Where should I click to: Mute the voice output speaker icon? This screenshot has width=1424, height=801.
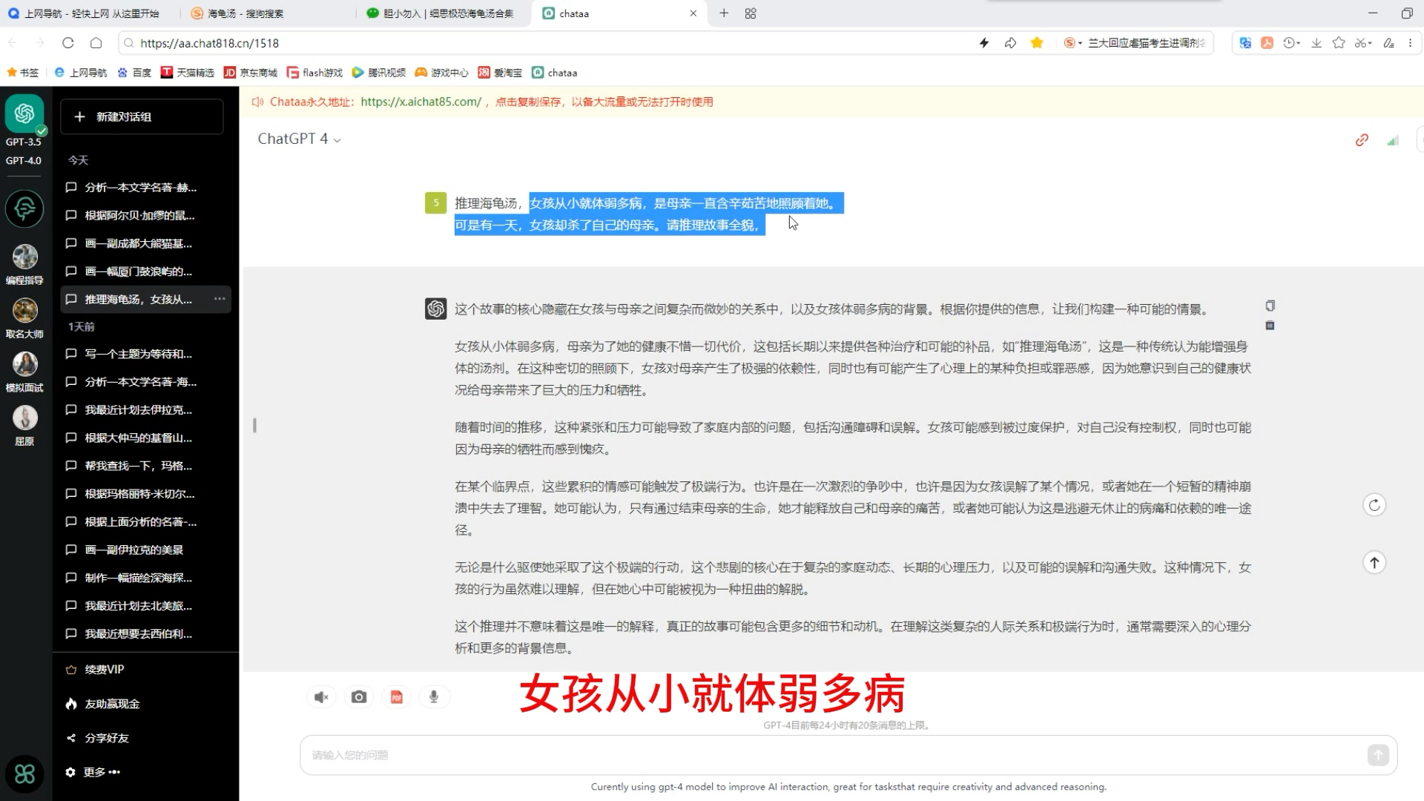321,697
